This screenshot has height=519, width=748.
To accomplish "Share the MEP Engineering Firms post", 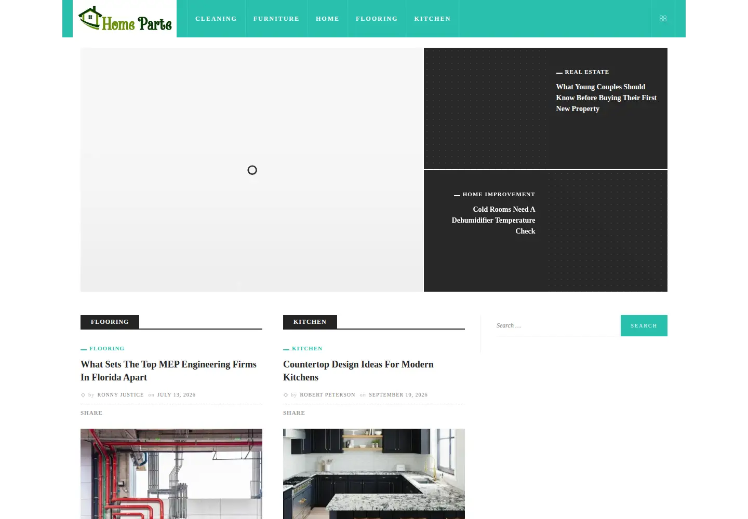I will click(x=91, y=413).
